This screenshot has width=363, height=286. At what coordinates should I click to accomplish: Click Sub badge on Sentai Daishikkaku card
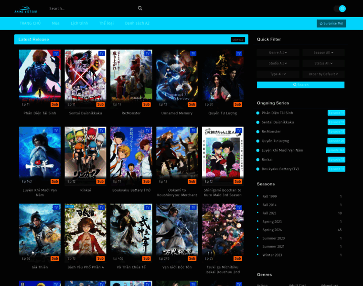[x=100, y=104]
